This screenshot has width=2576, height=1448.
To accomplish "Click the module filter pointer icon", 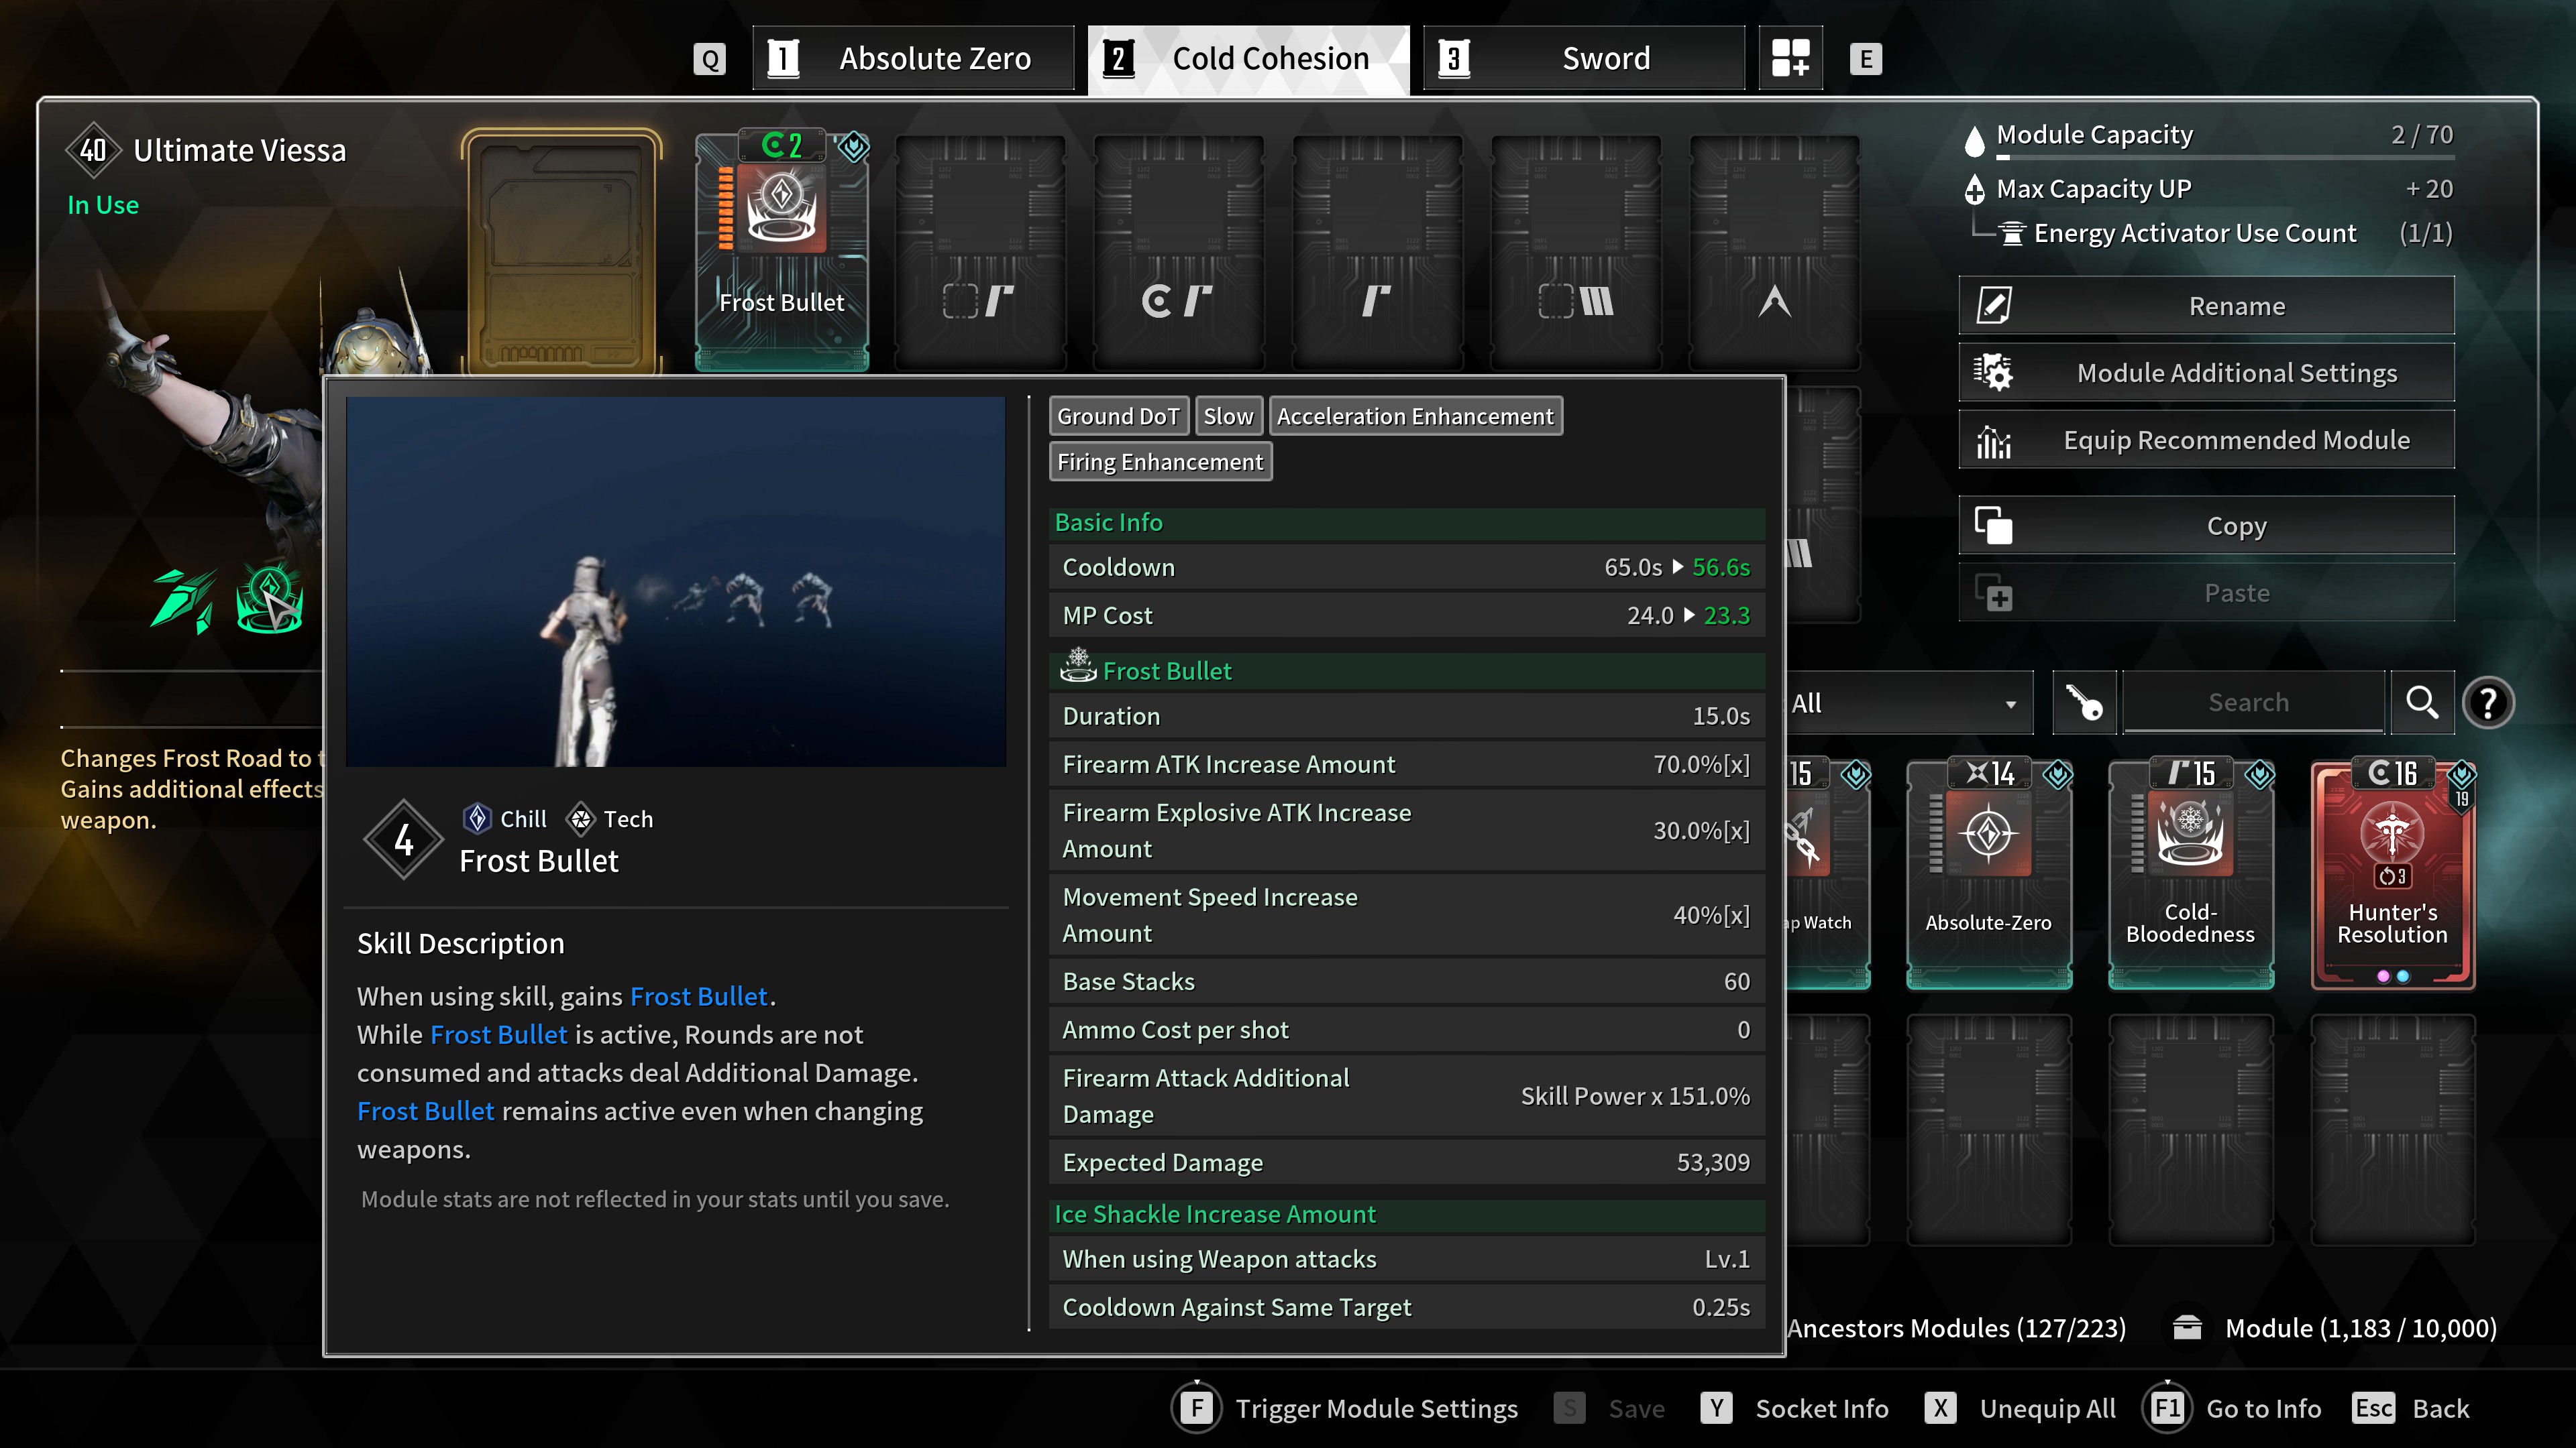I will point(2085,703).
